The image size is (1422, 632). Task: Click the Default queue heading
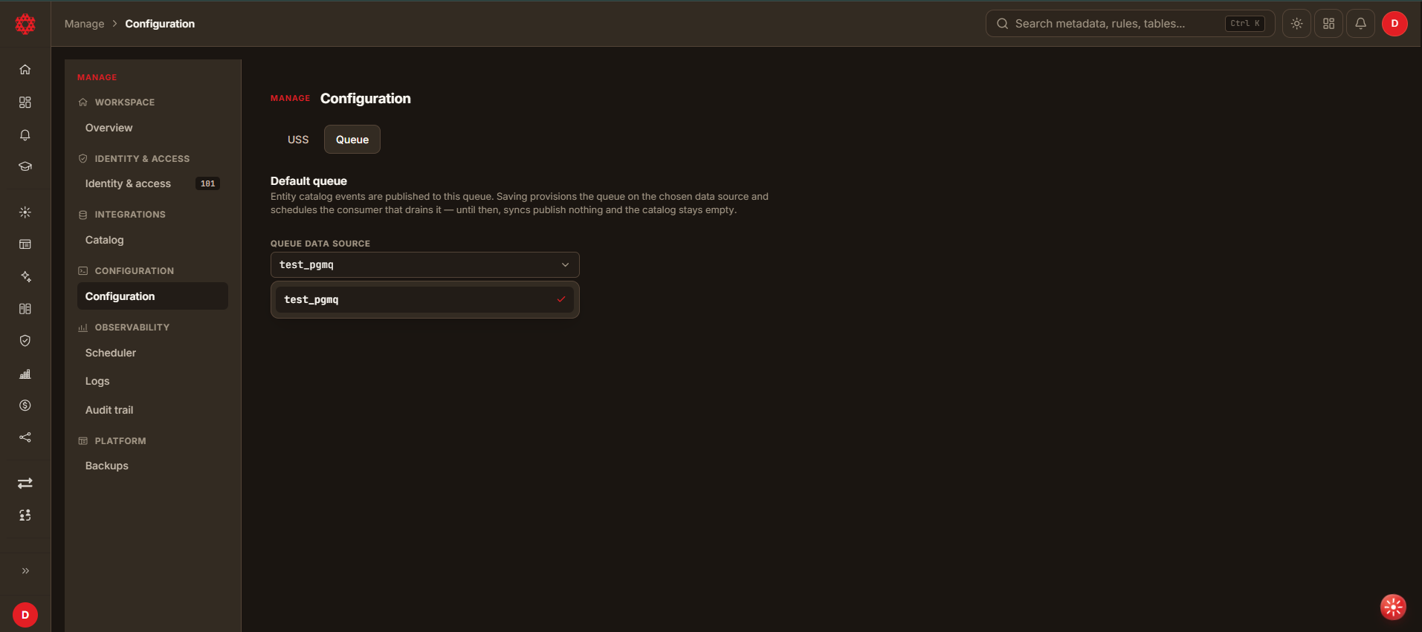coord(308,181)
